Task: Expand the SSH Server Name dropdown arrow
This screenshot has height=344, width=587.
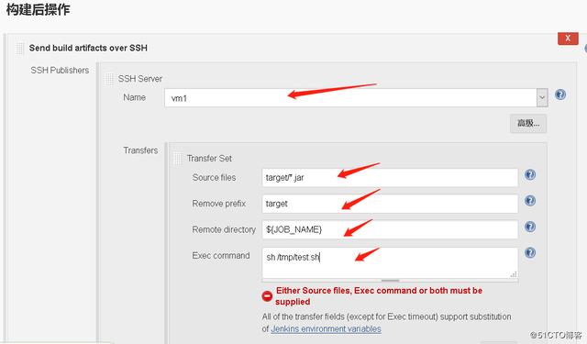Action: tap(542, 98)
